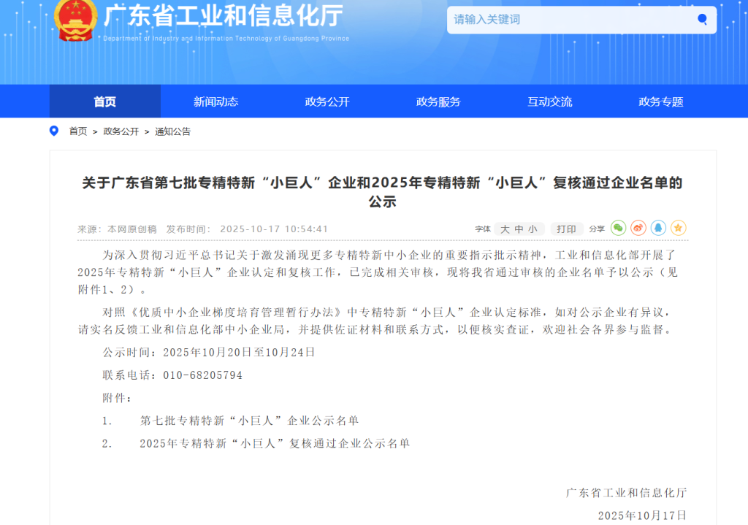
Task: Click the 通知公告 breadcrumb link
Action: pyautogui.click(x=172, y=131)
